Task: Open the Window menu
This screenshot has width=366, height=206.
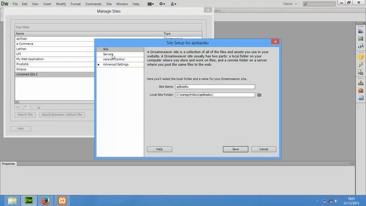Action: 122,4
